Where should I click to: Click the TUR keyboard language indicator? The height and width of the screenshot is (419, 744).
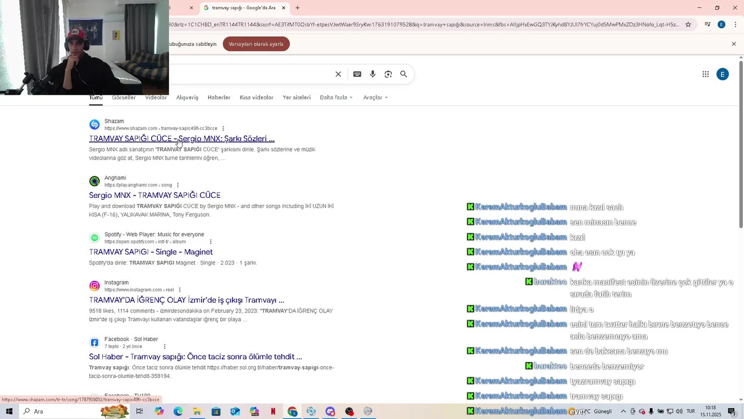click(691, 411)
